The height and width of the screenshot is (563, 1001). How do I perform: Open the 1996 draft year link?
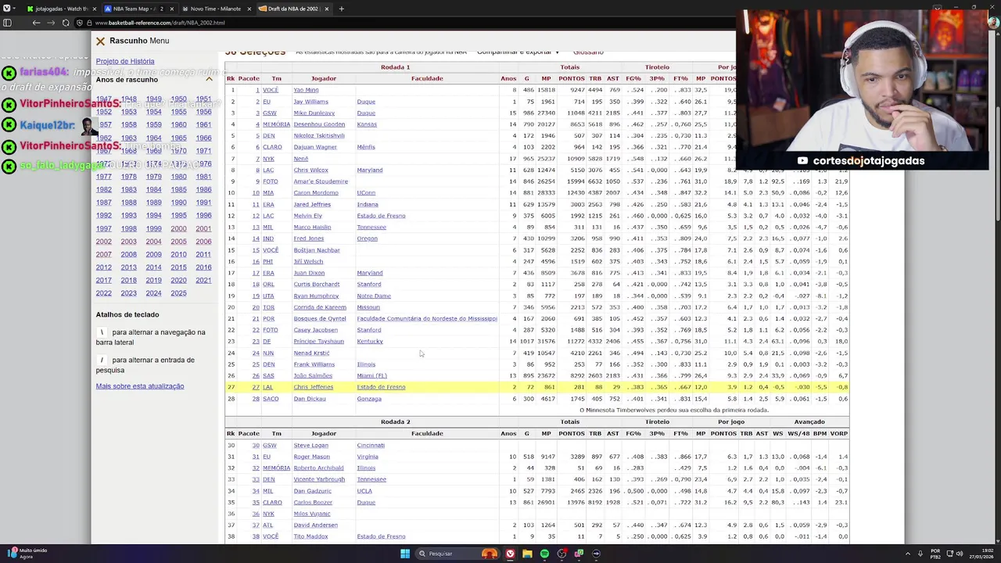(203, 216)
